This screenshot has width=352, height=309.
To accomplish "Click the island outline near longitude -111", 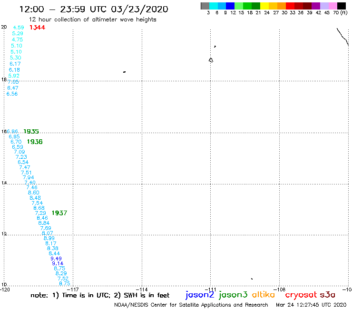I will click(x=211, y=60).
